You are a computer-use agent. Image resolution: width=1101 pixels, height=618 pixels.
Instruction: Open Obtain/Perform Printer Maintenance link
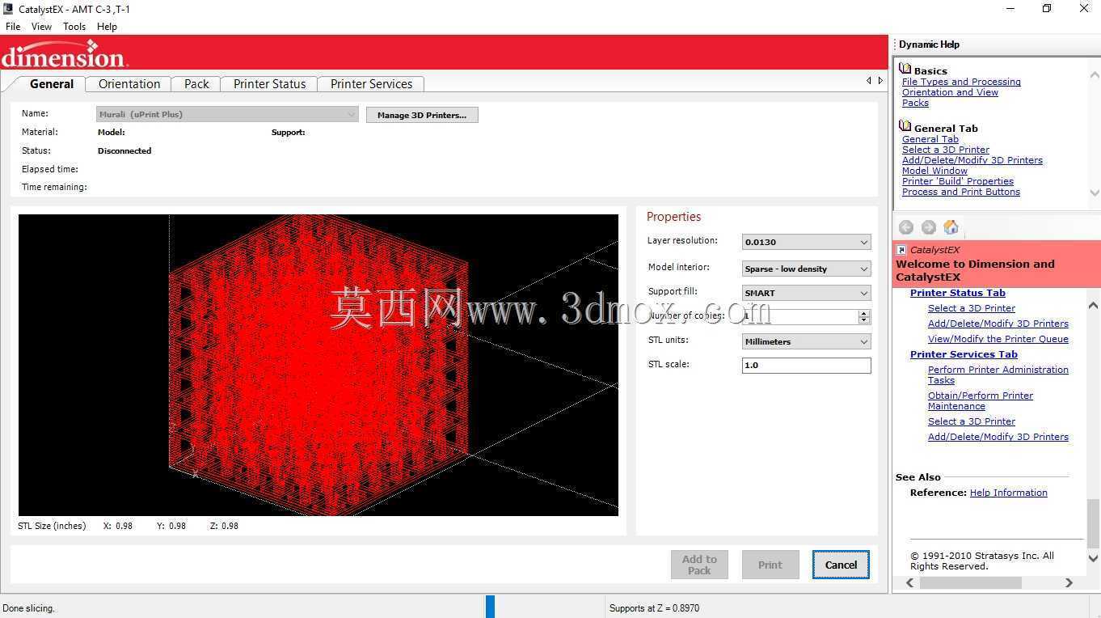point(981,400)
